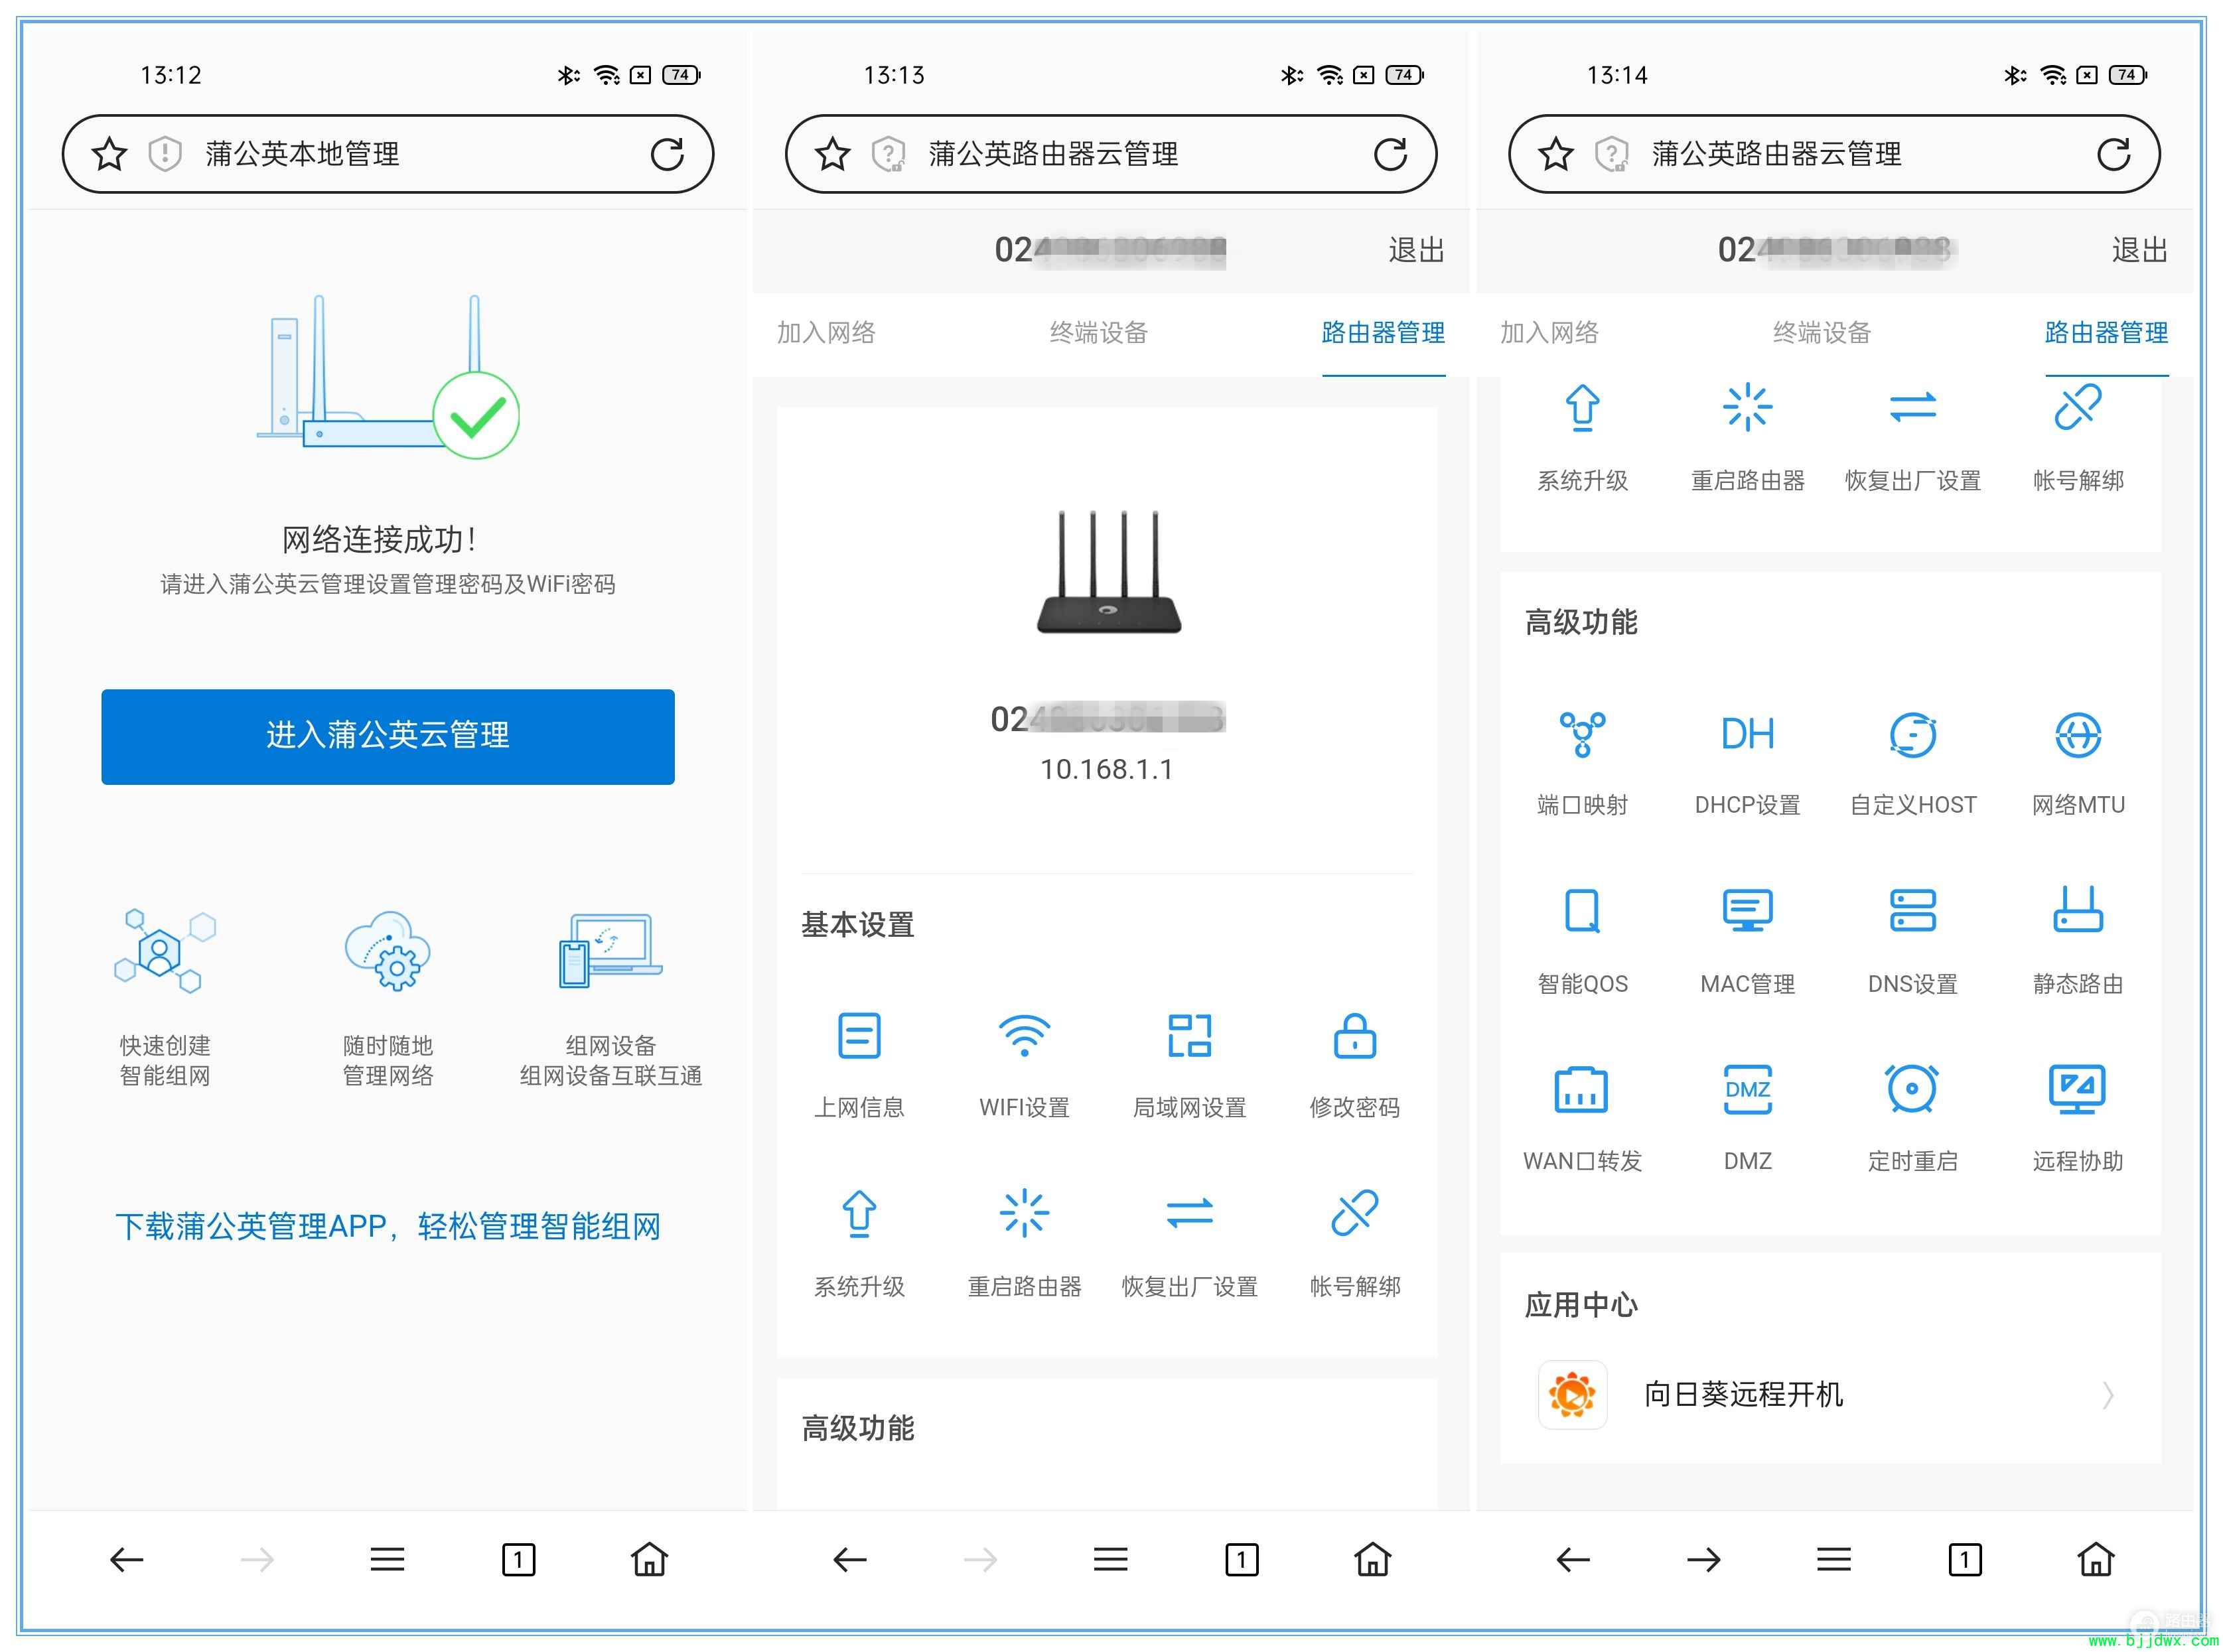Tap the 向日葵远程开机 app icon
Screen dimensions: 2223x1652
click(1572, 1394)
